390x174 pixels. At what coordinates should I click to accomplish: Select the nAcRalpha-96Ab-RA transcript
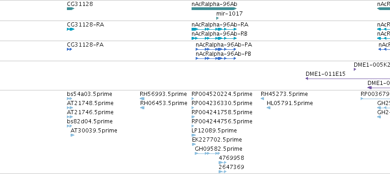[214, 29]
